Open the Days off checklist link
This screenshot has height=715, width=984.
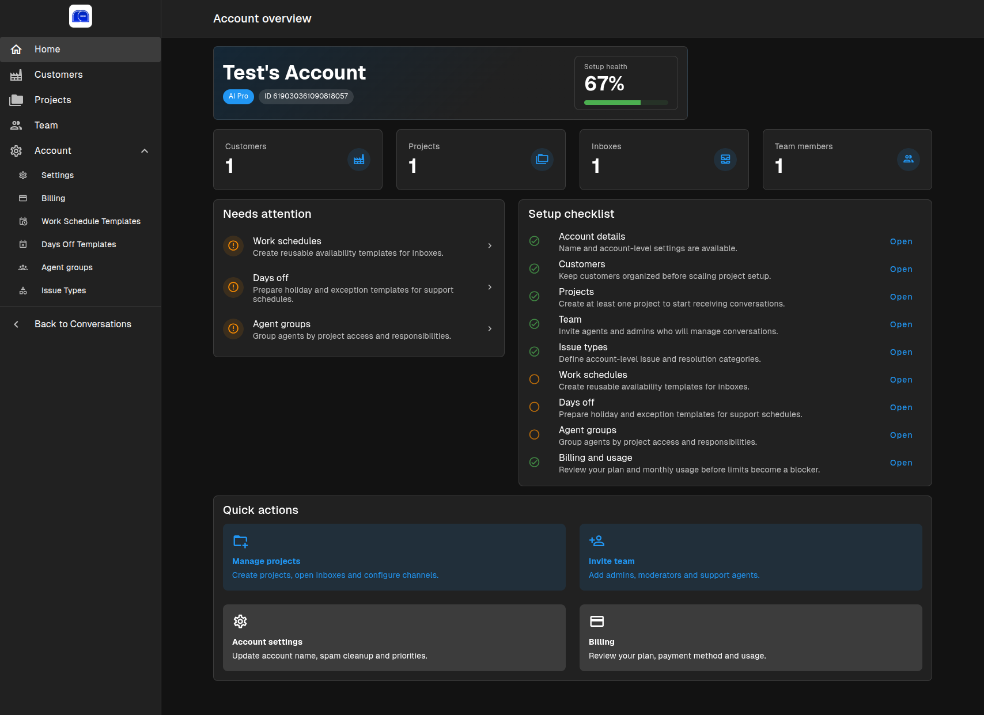(x=901, y=408)
